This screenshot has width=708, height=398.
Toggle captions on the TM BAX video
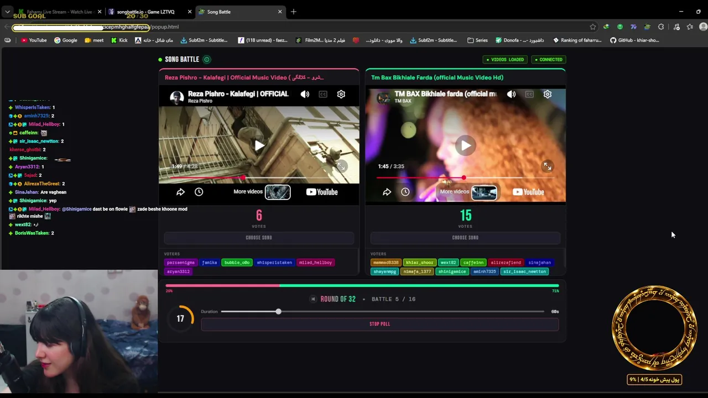(x=529, y=94)
